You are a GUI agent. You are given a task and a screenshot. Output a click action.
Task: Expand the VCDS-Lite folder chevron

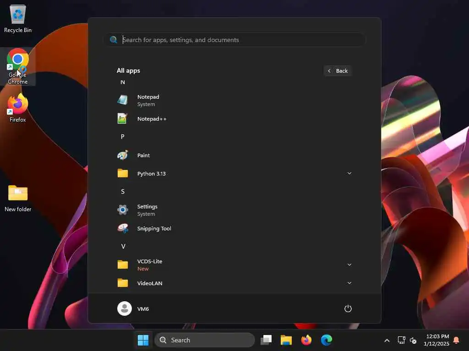(349, 265)
